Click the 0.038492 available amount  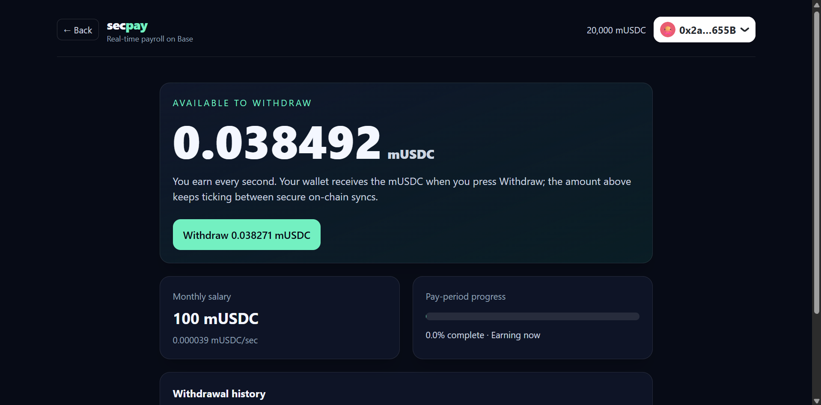coord(277,142)
